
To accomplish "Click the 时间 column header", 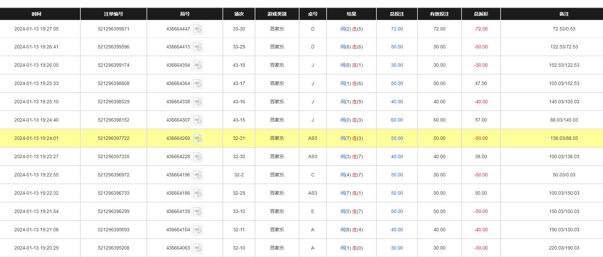I will [36, 14].
